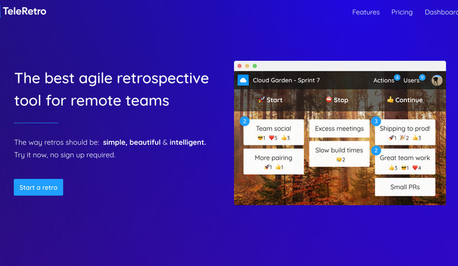
Task: Click the blue 4 badge on Actions
Action: tap(397, 77)
